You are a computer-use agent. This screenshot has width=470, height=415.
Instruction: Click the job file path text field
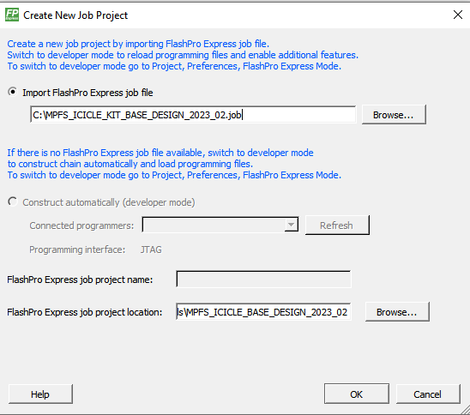pyautogui.click(x=193, y=115)
